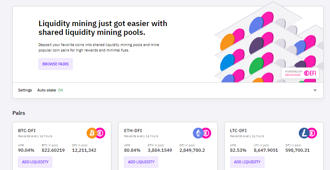Add liquidity to the BTC-DFI pair

coord(35,162)
